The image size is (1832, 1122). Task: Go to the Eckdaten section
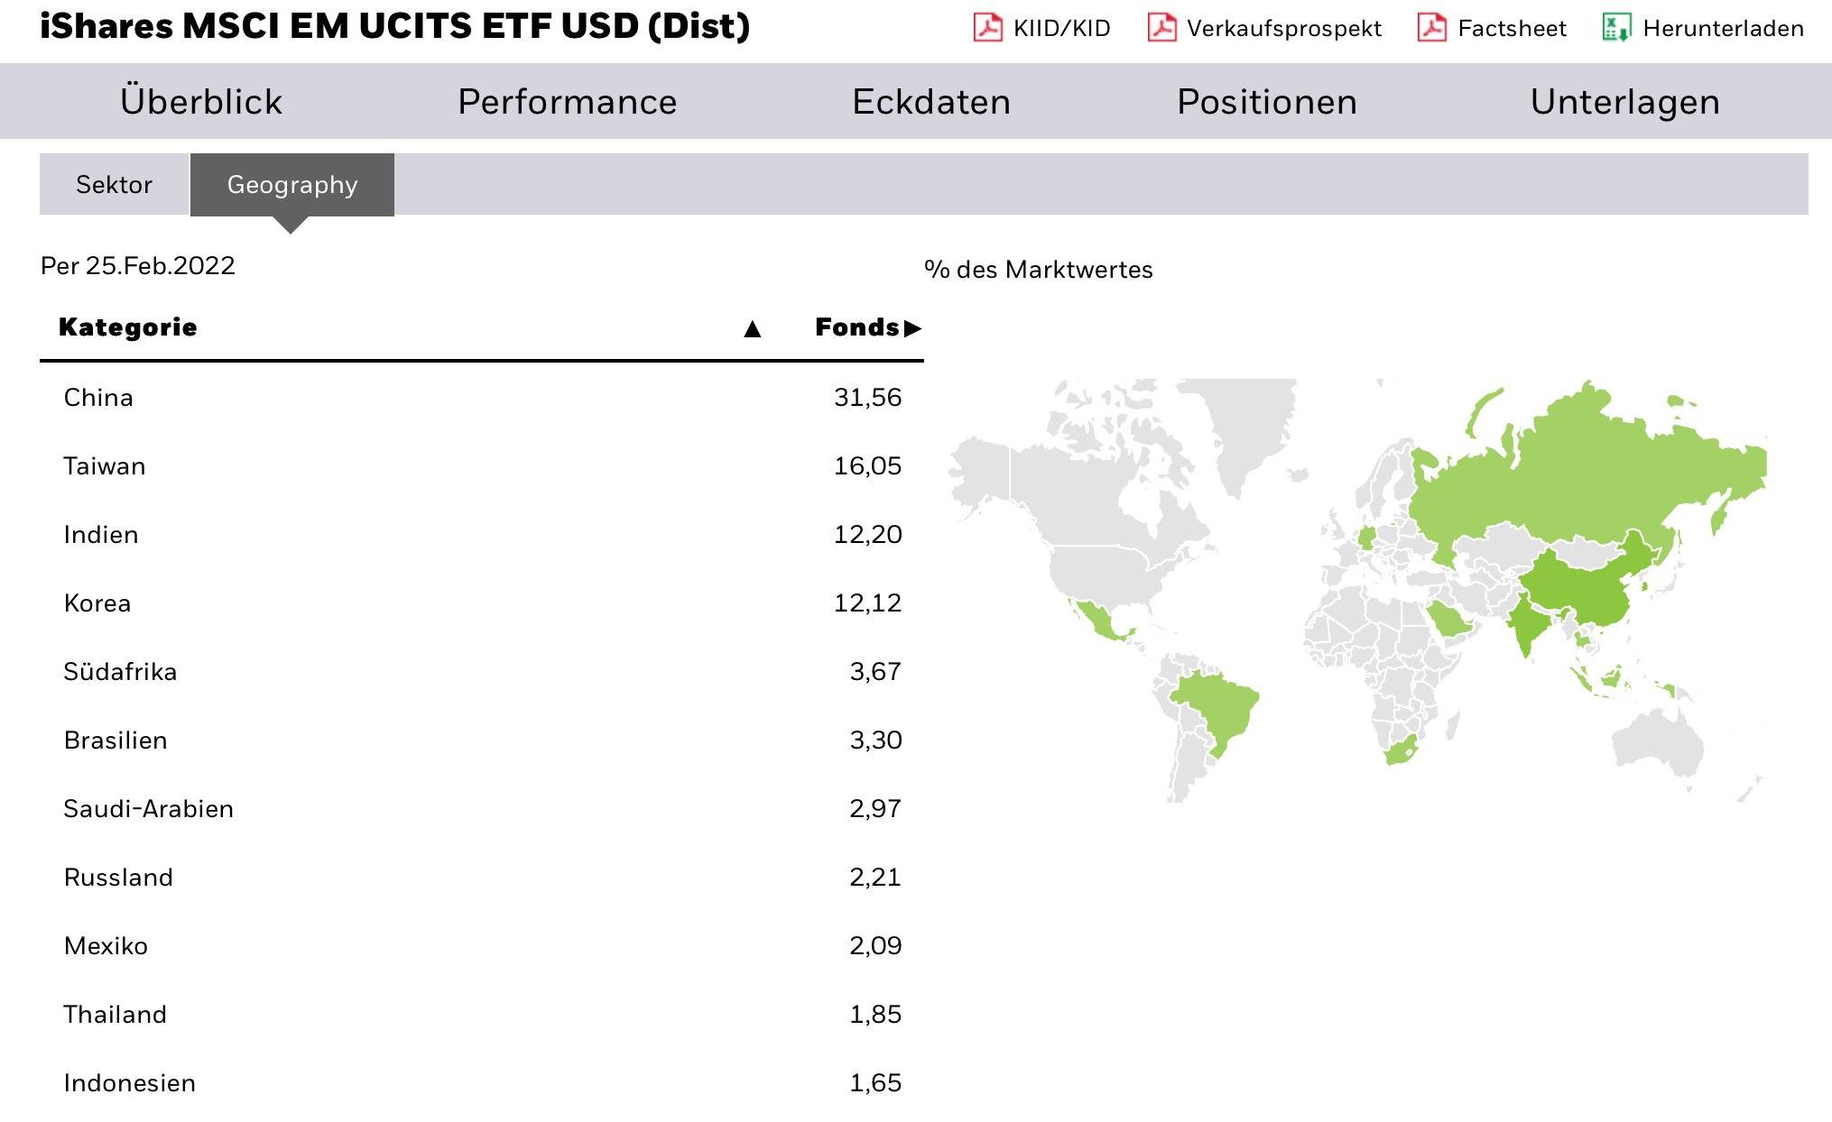tap(930, 102)
